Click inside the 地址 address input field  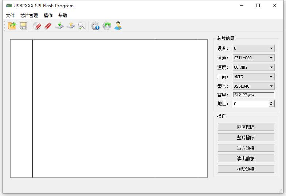click(x=251, y=104)
